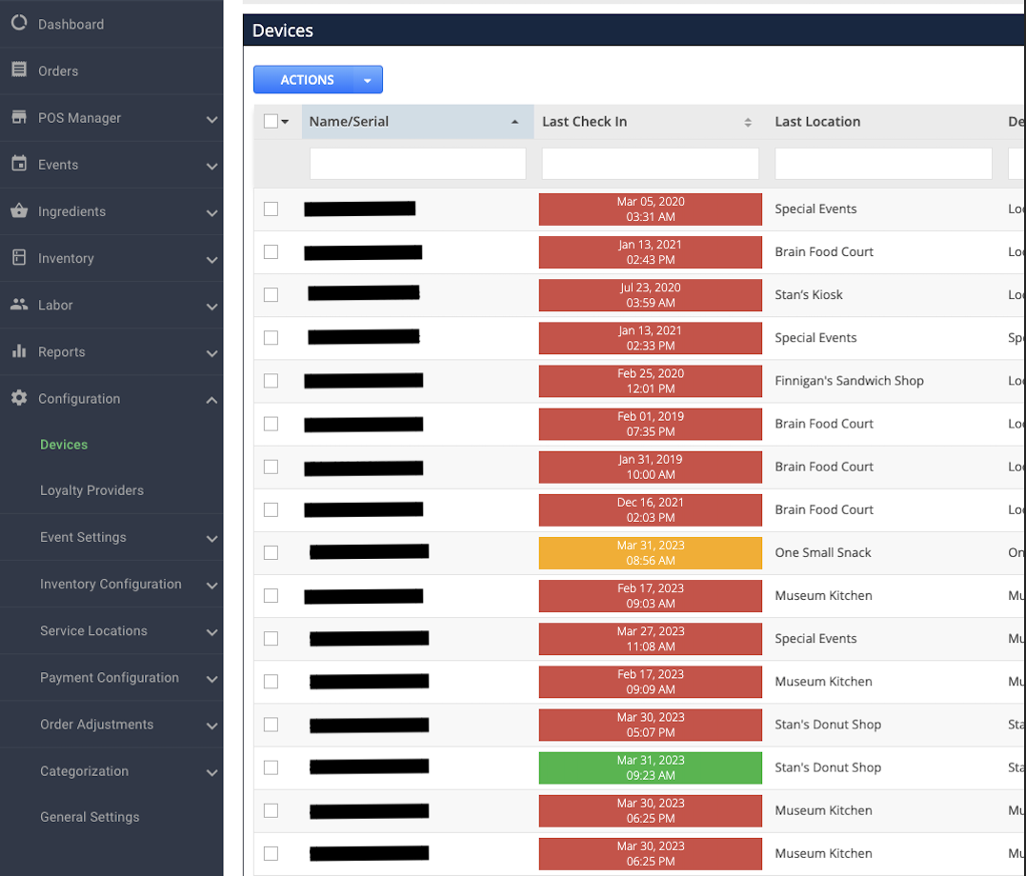Click green Mar 31, 2023 09:23 AM status cell
Screen dimensions: 1026x876
coord(651,767)
